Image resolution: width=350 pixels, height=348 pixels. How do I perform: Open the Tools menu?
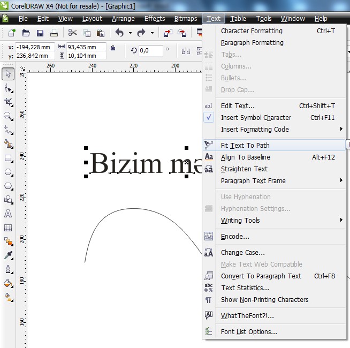tap(264, 19)
